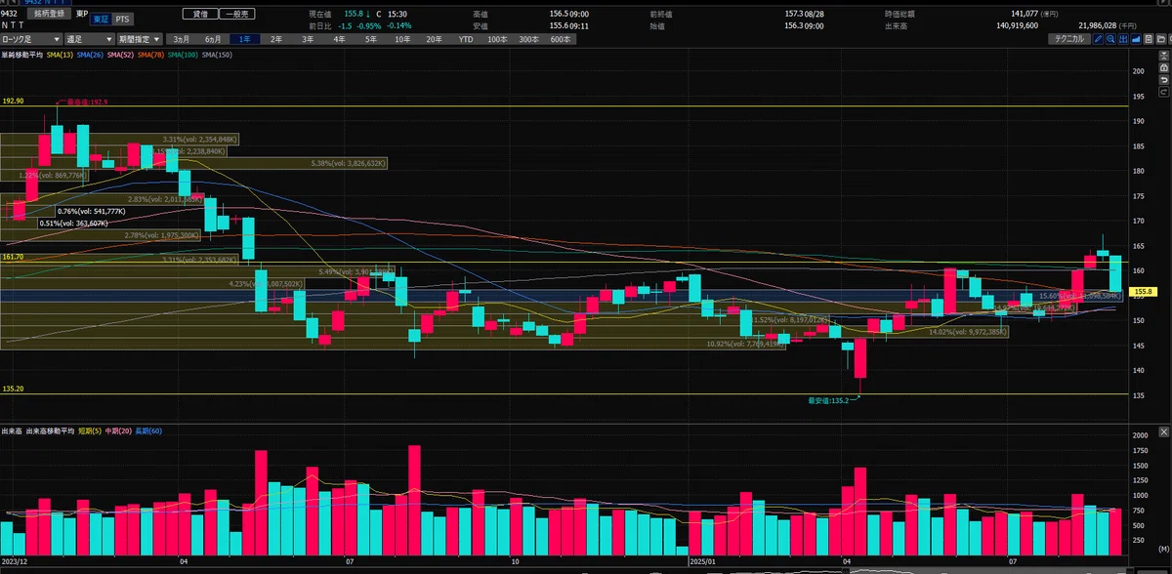
Task: Select the 3年 period tab
Action: point(308,39)
